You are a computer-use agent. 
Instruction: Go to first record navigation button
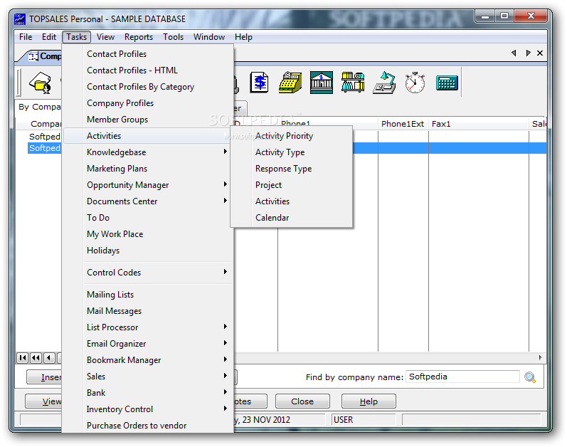coord(23,358)
